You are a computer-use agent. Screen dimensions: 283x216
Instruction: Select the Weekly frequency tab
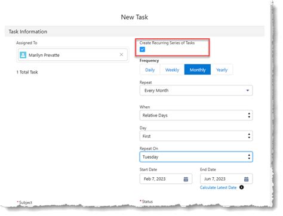pos(172,70)
